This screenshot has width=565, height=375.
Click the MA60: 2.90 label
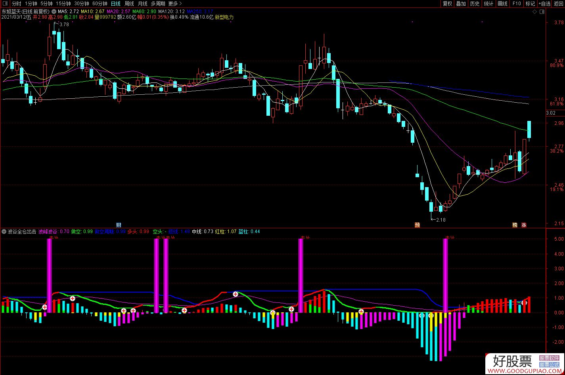click(145, 11)
